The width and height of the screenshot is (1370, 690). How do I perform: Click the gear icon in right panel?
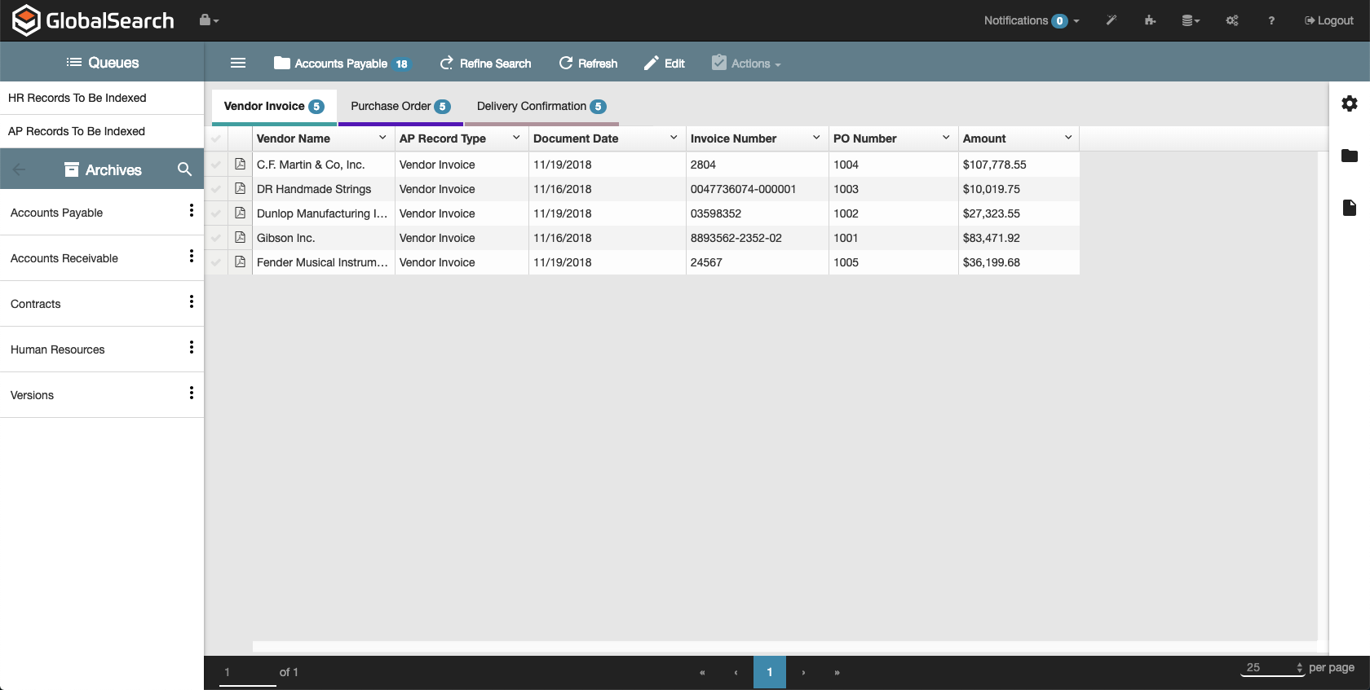[x=1350, y=103]
